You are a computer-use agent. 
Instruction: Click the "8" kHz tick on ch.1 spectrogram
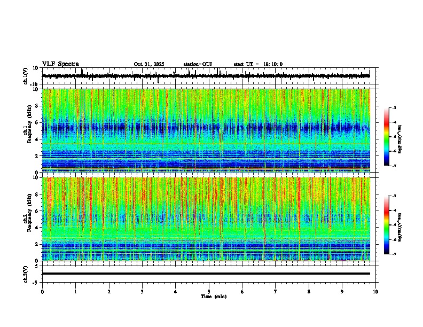click(37, 106)
